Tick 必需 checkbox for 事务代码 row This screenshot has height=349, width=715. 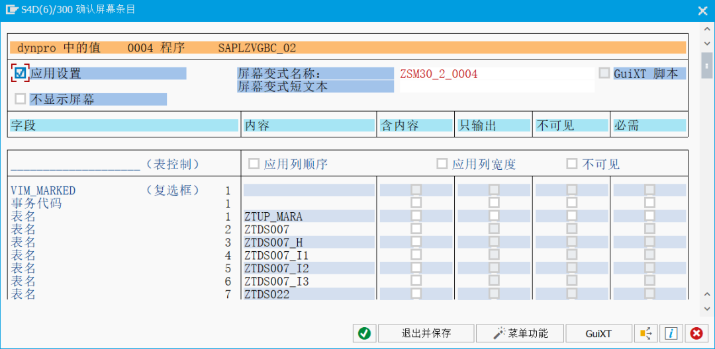[650, 202]
